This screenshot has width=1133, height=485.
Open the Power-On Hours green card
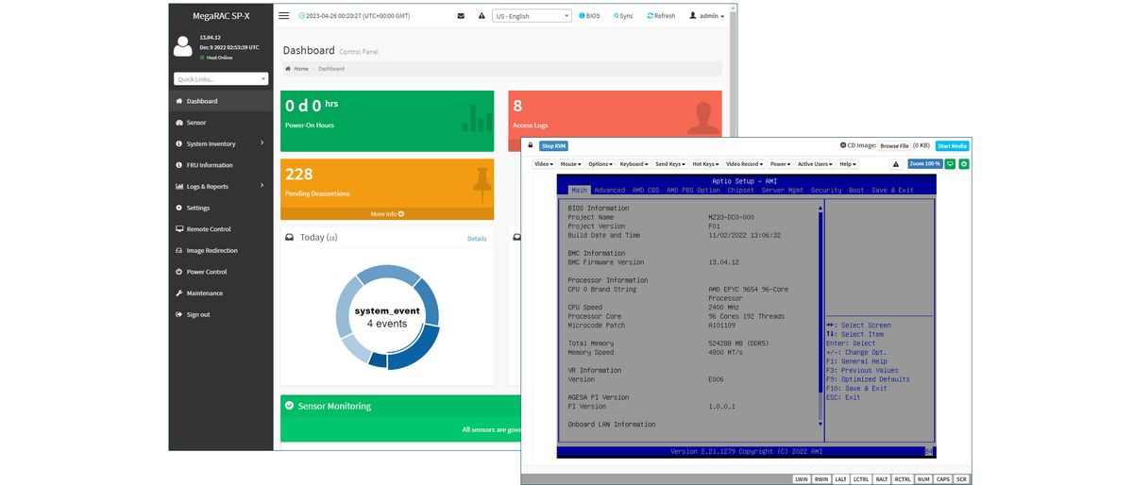[x=387, y=121]
